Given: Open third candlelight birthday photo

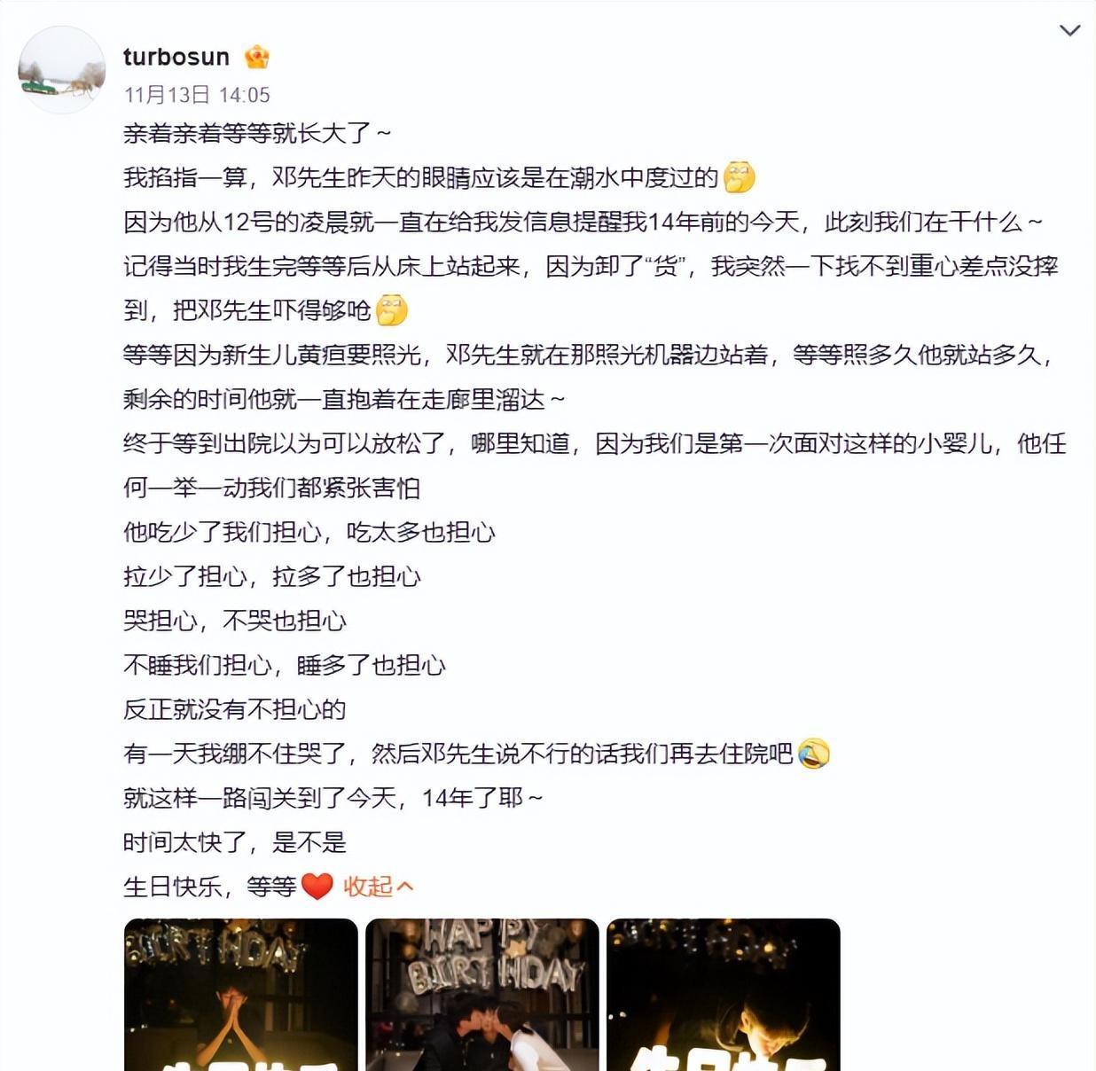Looking at the screenshot, I should tap(724, 995).
